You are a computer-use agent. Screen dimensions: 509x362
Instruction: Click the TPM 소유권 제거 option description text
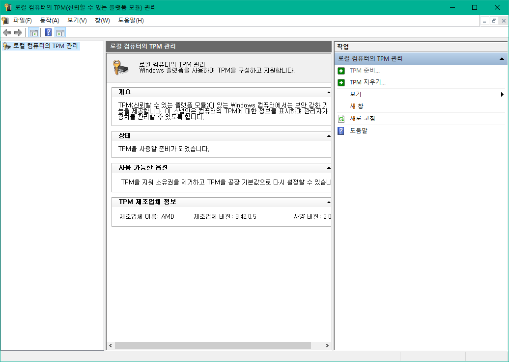point(226,182)
